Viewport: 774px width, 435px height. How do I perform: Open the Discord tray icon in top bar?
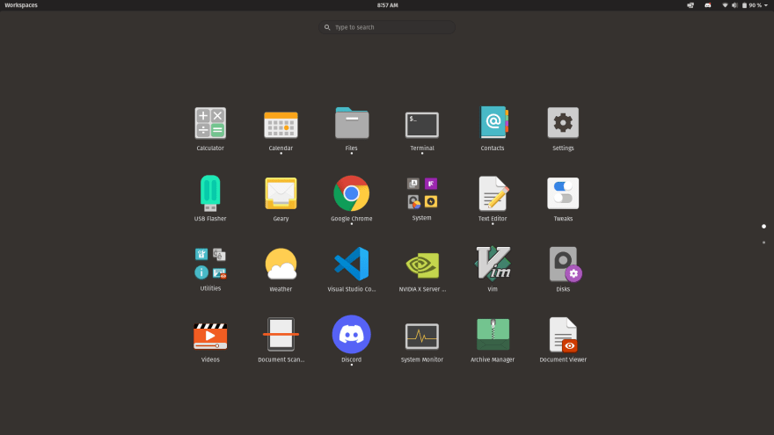tap(708, 5)
